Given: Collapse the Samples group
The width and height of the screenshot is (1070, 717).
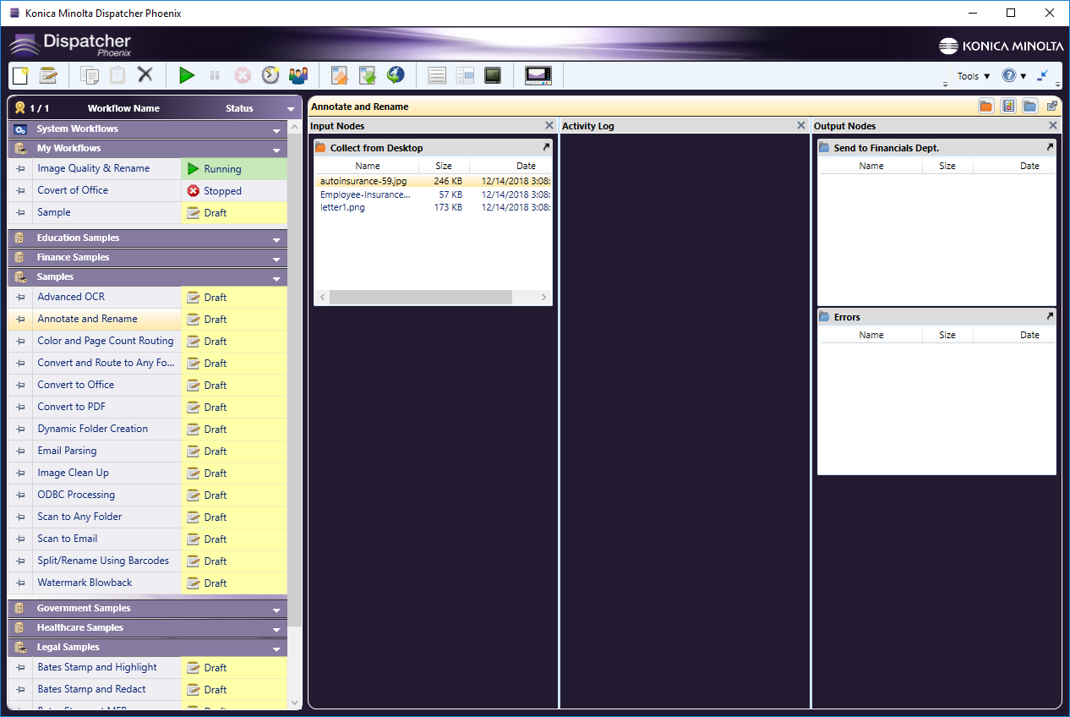Looking at the screenshot, I should click(x=276, y=278).
